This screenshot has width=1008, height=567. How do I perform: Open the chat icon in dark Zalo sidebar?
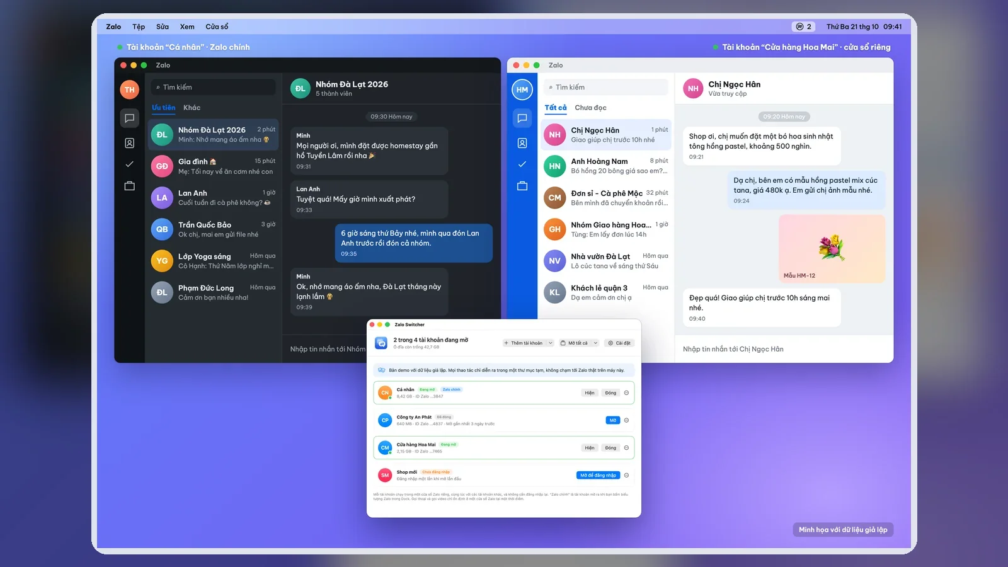coord(129,118)
